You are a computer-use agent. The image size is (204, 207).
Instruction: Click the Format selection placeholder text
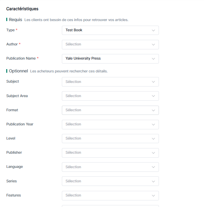73,110
